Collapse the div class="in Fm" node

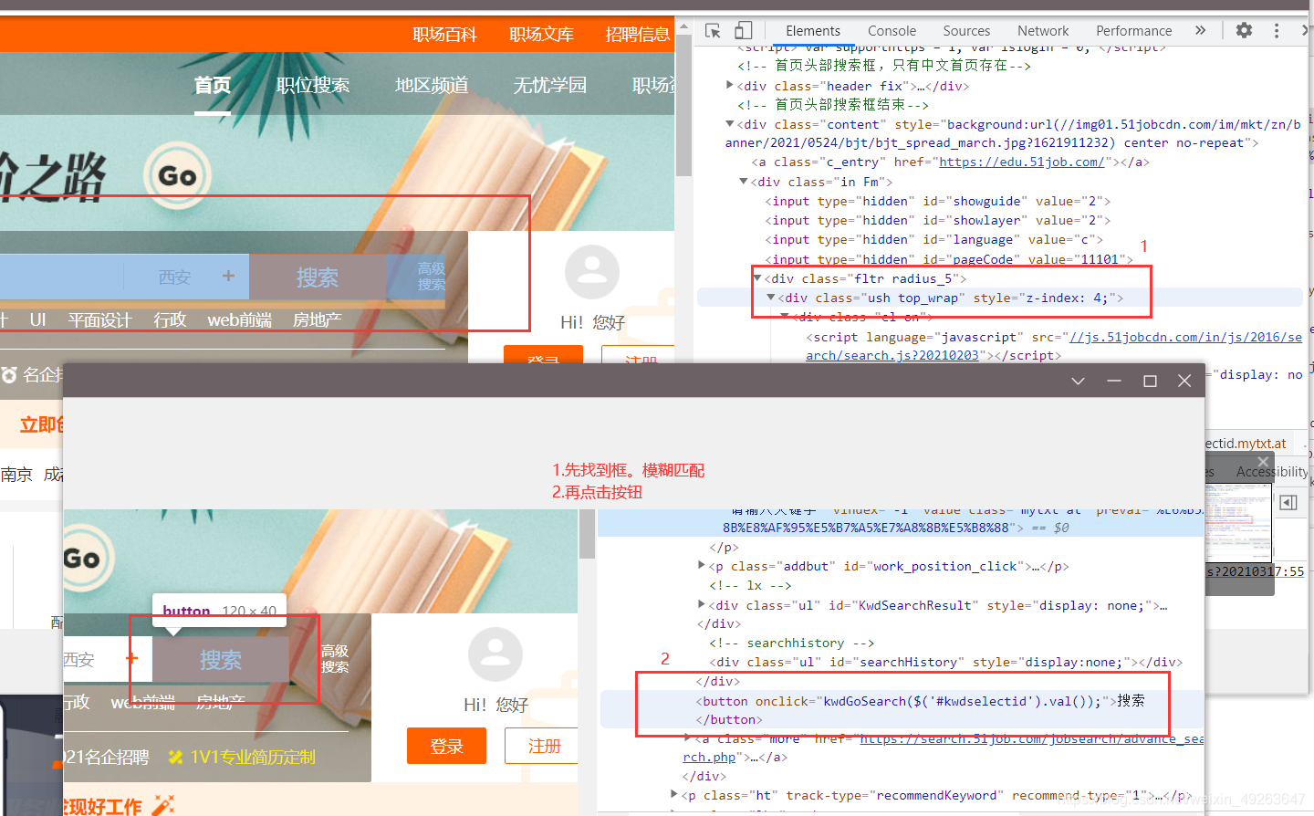pos(744,181)
